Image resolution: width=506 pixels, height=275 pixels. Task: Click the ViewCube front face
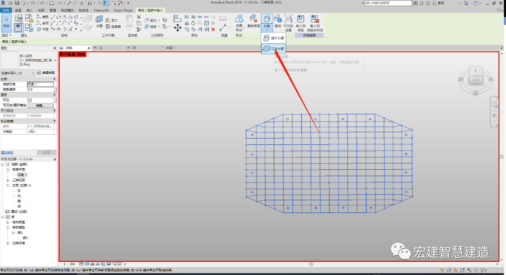pyautogui.click(x=476, y=79)
